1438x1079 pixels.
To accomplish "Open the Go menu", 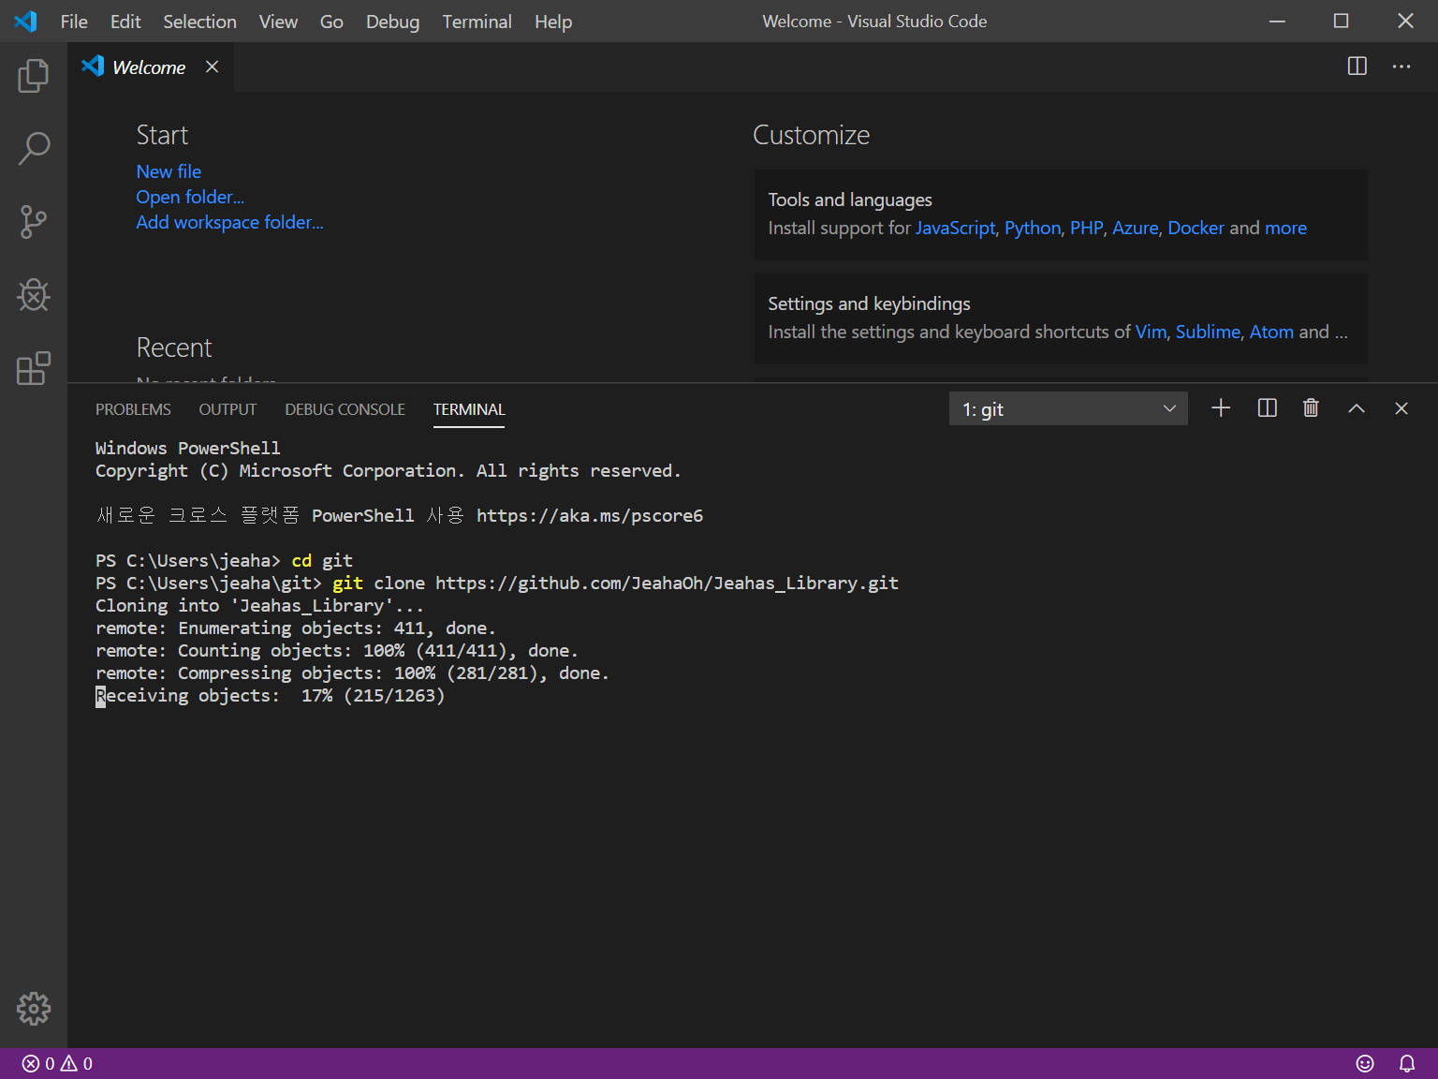I will tap(331, 22).
